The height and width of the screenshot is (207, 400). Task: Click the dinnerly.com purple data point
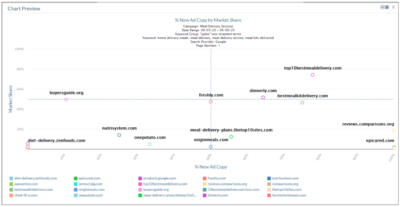pos(263,98)
